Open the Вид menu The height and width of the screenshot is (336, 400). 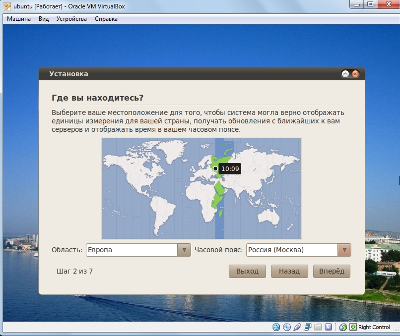[x=44, y=19]
